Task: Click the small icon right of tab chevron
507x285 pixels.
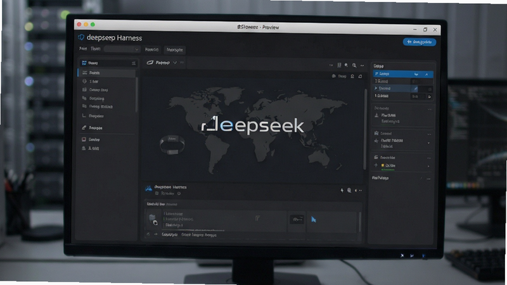Action: (x=182, y=62)
